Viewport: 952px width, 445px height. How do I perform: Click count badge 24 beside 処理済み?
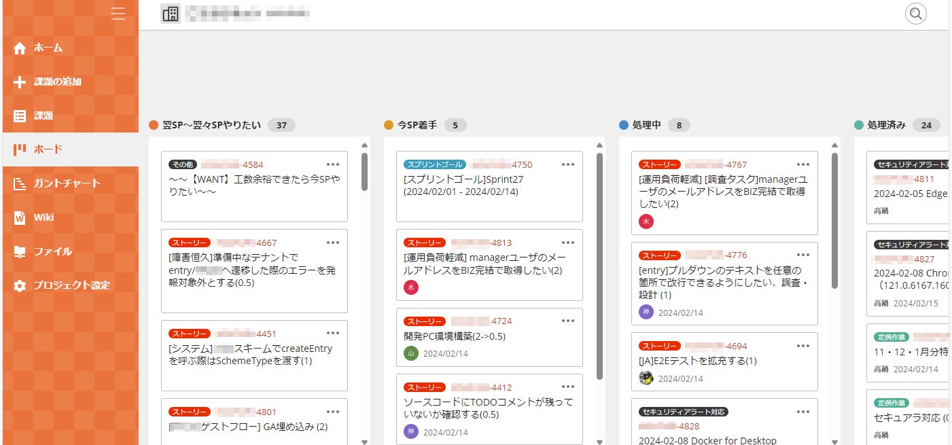click(926, 125)
